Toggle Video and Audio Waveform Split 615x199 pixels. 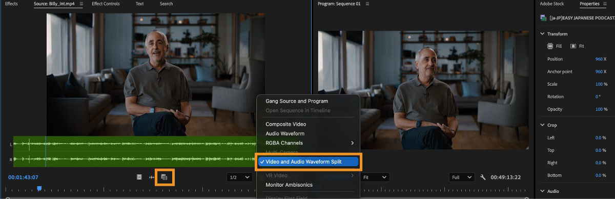(308, 162)
